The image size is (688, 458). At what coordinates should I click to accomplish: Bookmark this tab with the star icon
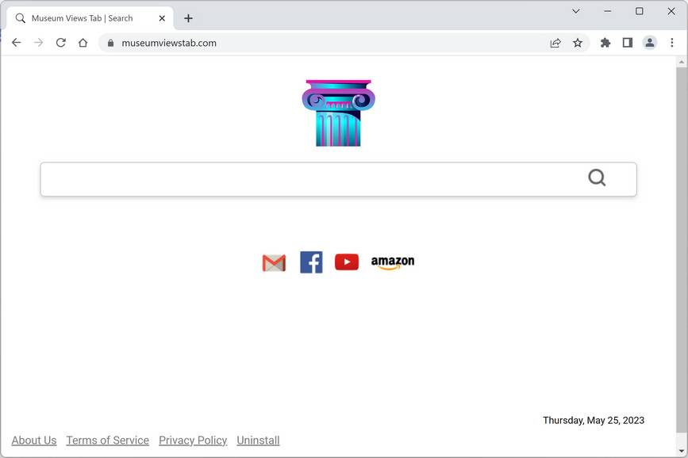coord(578,43)
